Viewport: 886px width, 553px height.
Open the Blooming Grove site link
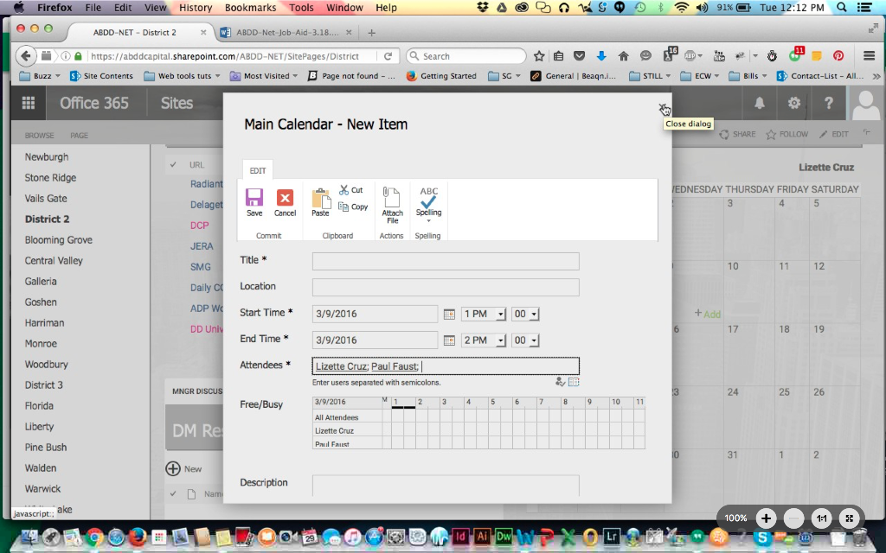pyautogui.click(x=59, y=240)
